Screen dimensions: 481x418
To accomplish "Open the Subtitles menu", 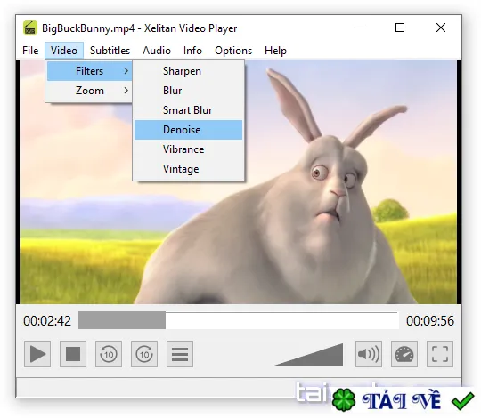I will tap(110, 51).
